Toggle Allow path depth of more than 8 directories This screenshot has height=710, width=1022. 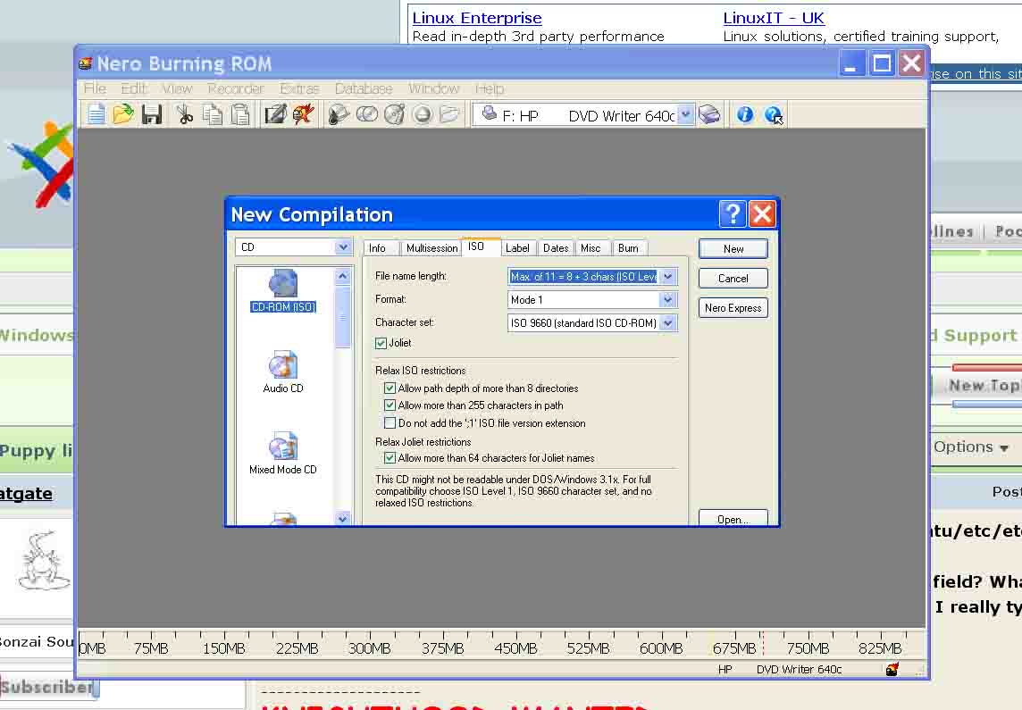[x=390, y=388]
